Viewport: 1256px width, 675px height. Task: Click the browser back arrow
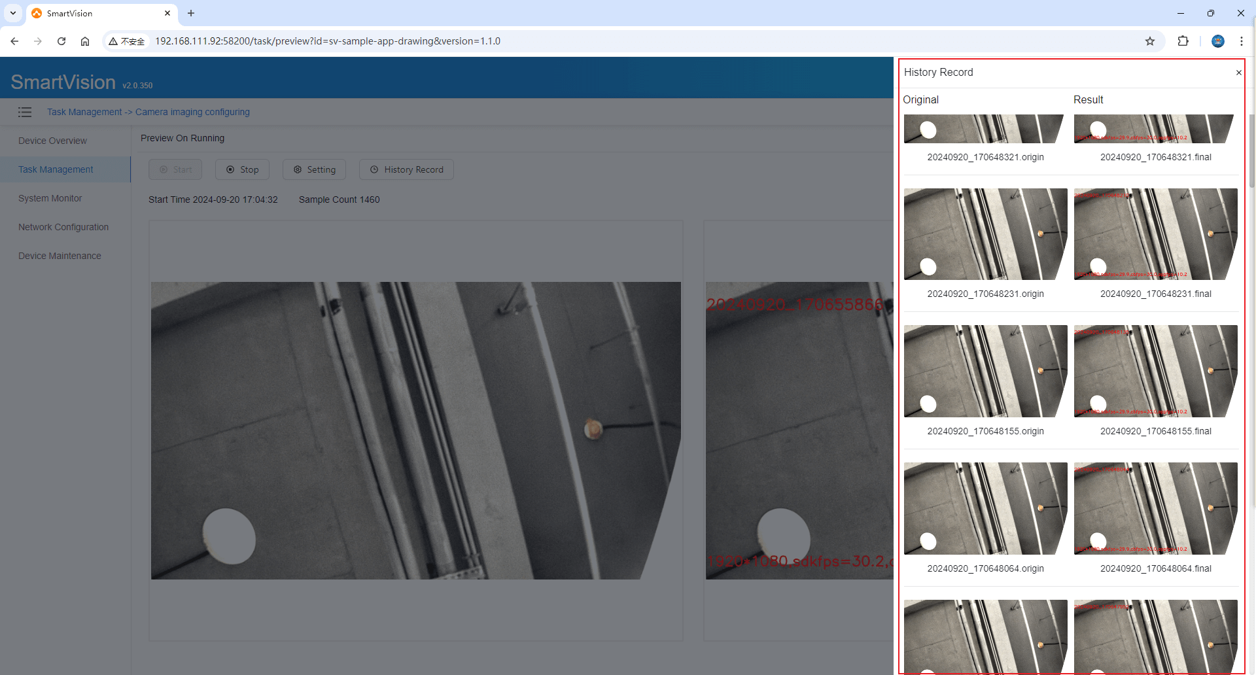point(14,41)
